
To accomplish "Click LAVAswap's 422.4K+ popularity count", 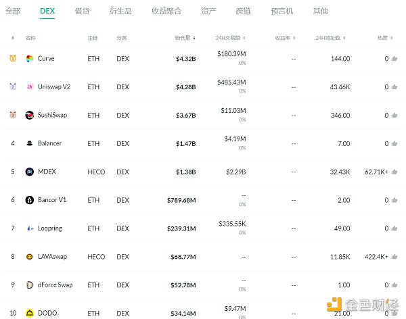I will click(x=376, y=257).
